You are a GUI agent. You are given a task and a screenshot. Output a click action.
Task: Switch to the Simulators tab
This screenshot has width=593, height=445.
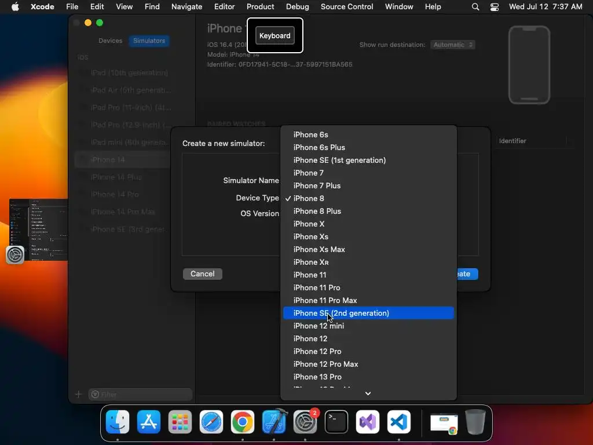click(149, 41)
